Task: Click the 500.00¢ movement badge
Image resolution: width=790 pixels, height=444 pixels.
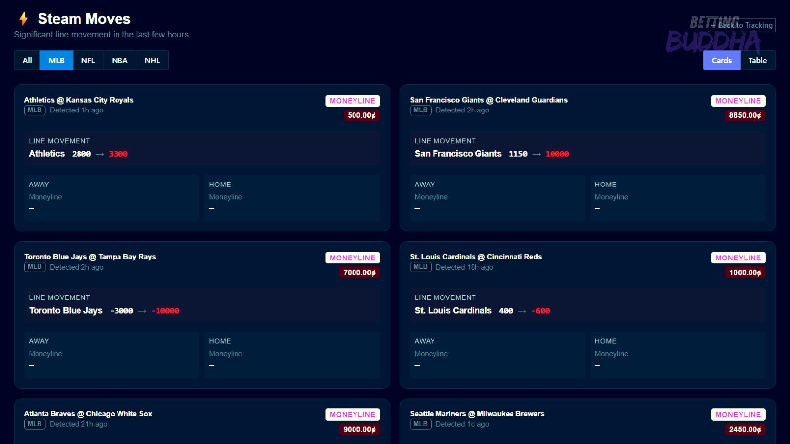Action: (x=361, y=115)
